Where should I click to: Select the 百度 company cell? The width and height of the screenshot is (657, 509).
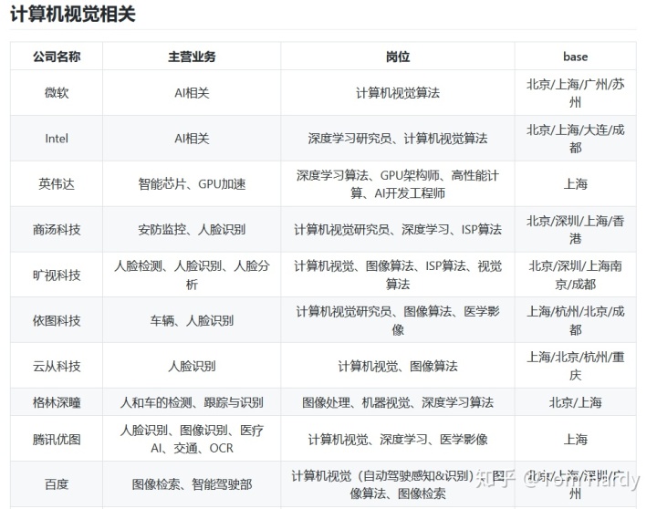pyautogui.click(x=57, y=484)
